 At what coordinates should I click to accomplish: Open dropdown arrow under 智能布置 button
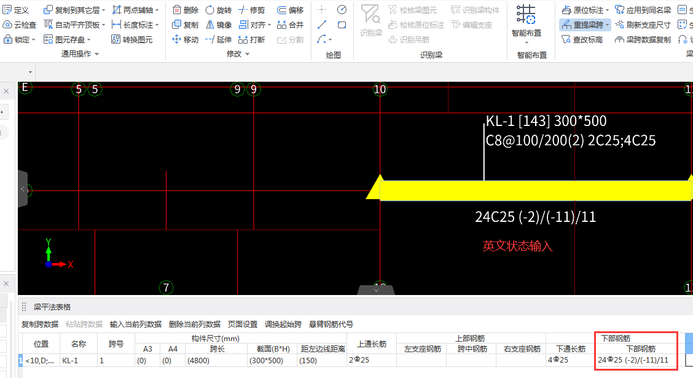pyautogui.click(x=527, y=43)
